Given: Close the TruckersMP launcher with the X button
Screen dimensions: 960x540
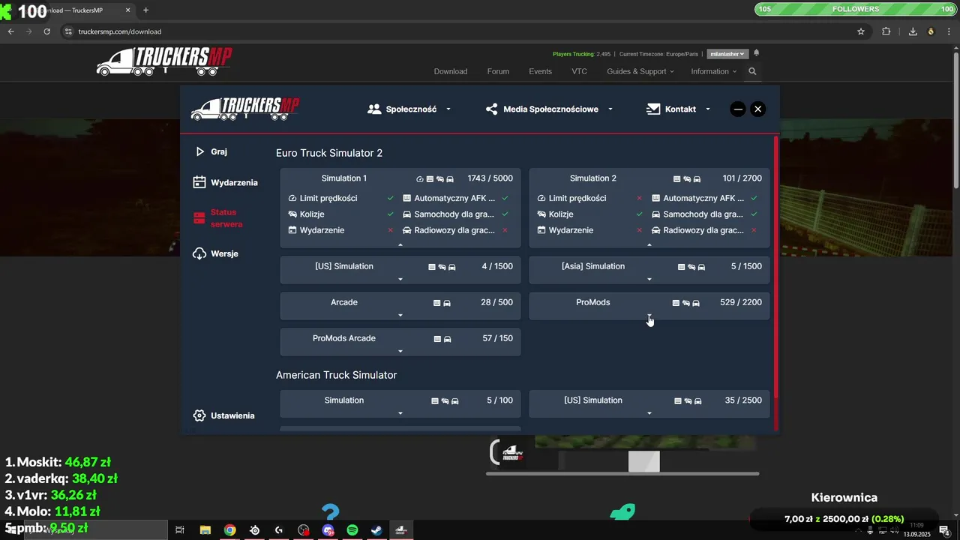Looking at the screenshot, I should 758,109.
